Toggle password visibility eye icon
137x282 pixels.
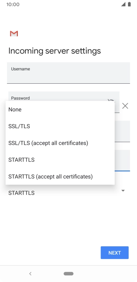coord(111,100)
